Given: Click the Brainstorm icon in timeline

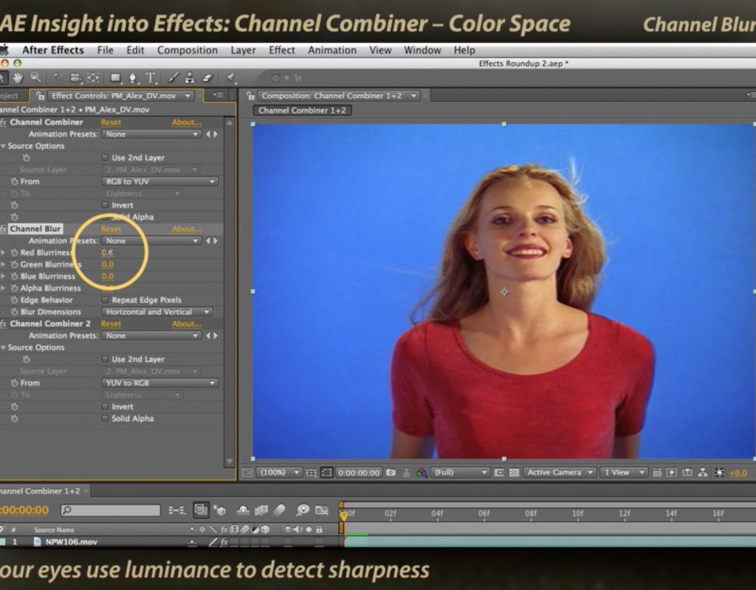Looking at the screenshot, I should click(x=302, y=510).
